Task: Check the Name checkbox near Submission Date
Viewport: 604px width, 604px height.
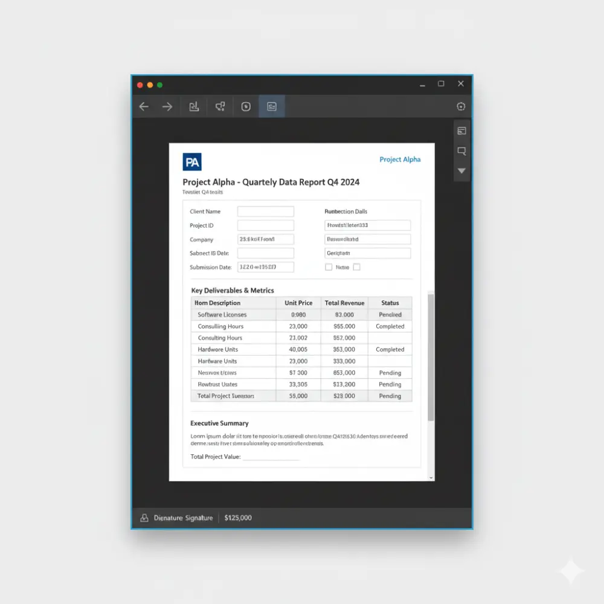Action: click(329, 267)
